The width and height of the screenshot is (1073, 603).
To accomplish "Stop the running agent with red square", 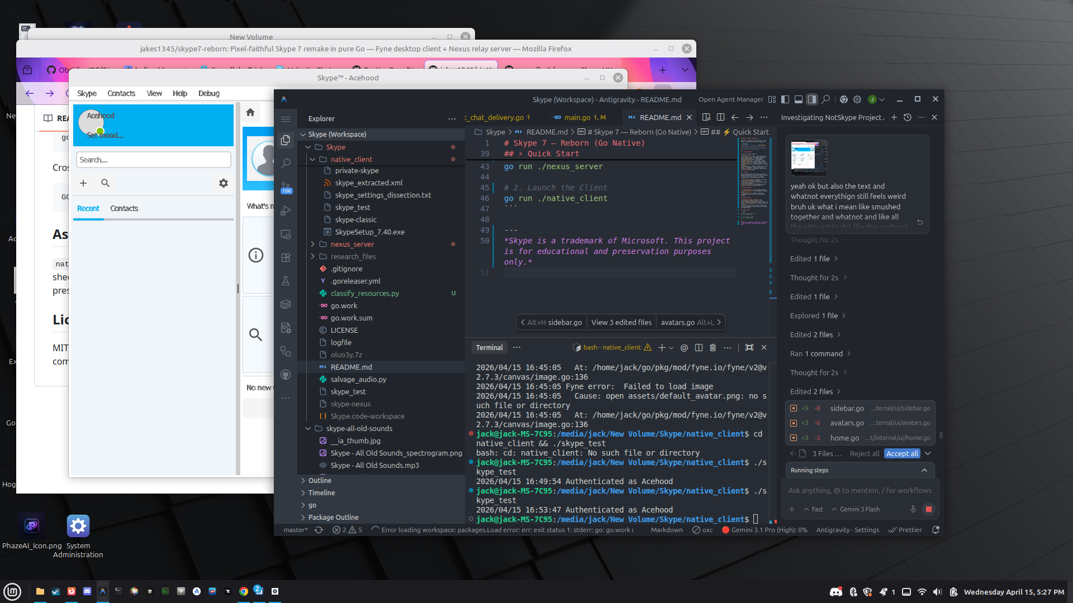I will tap(928, 509).
